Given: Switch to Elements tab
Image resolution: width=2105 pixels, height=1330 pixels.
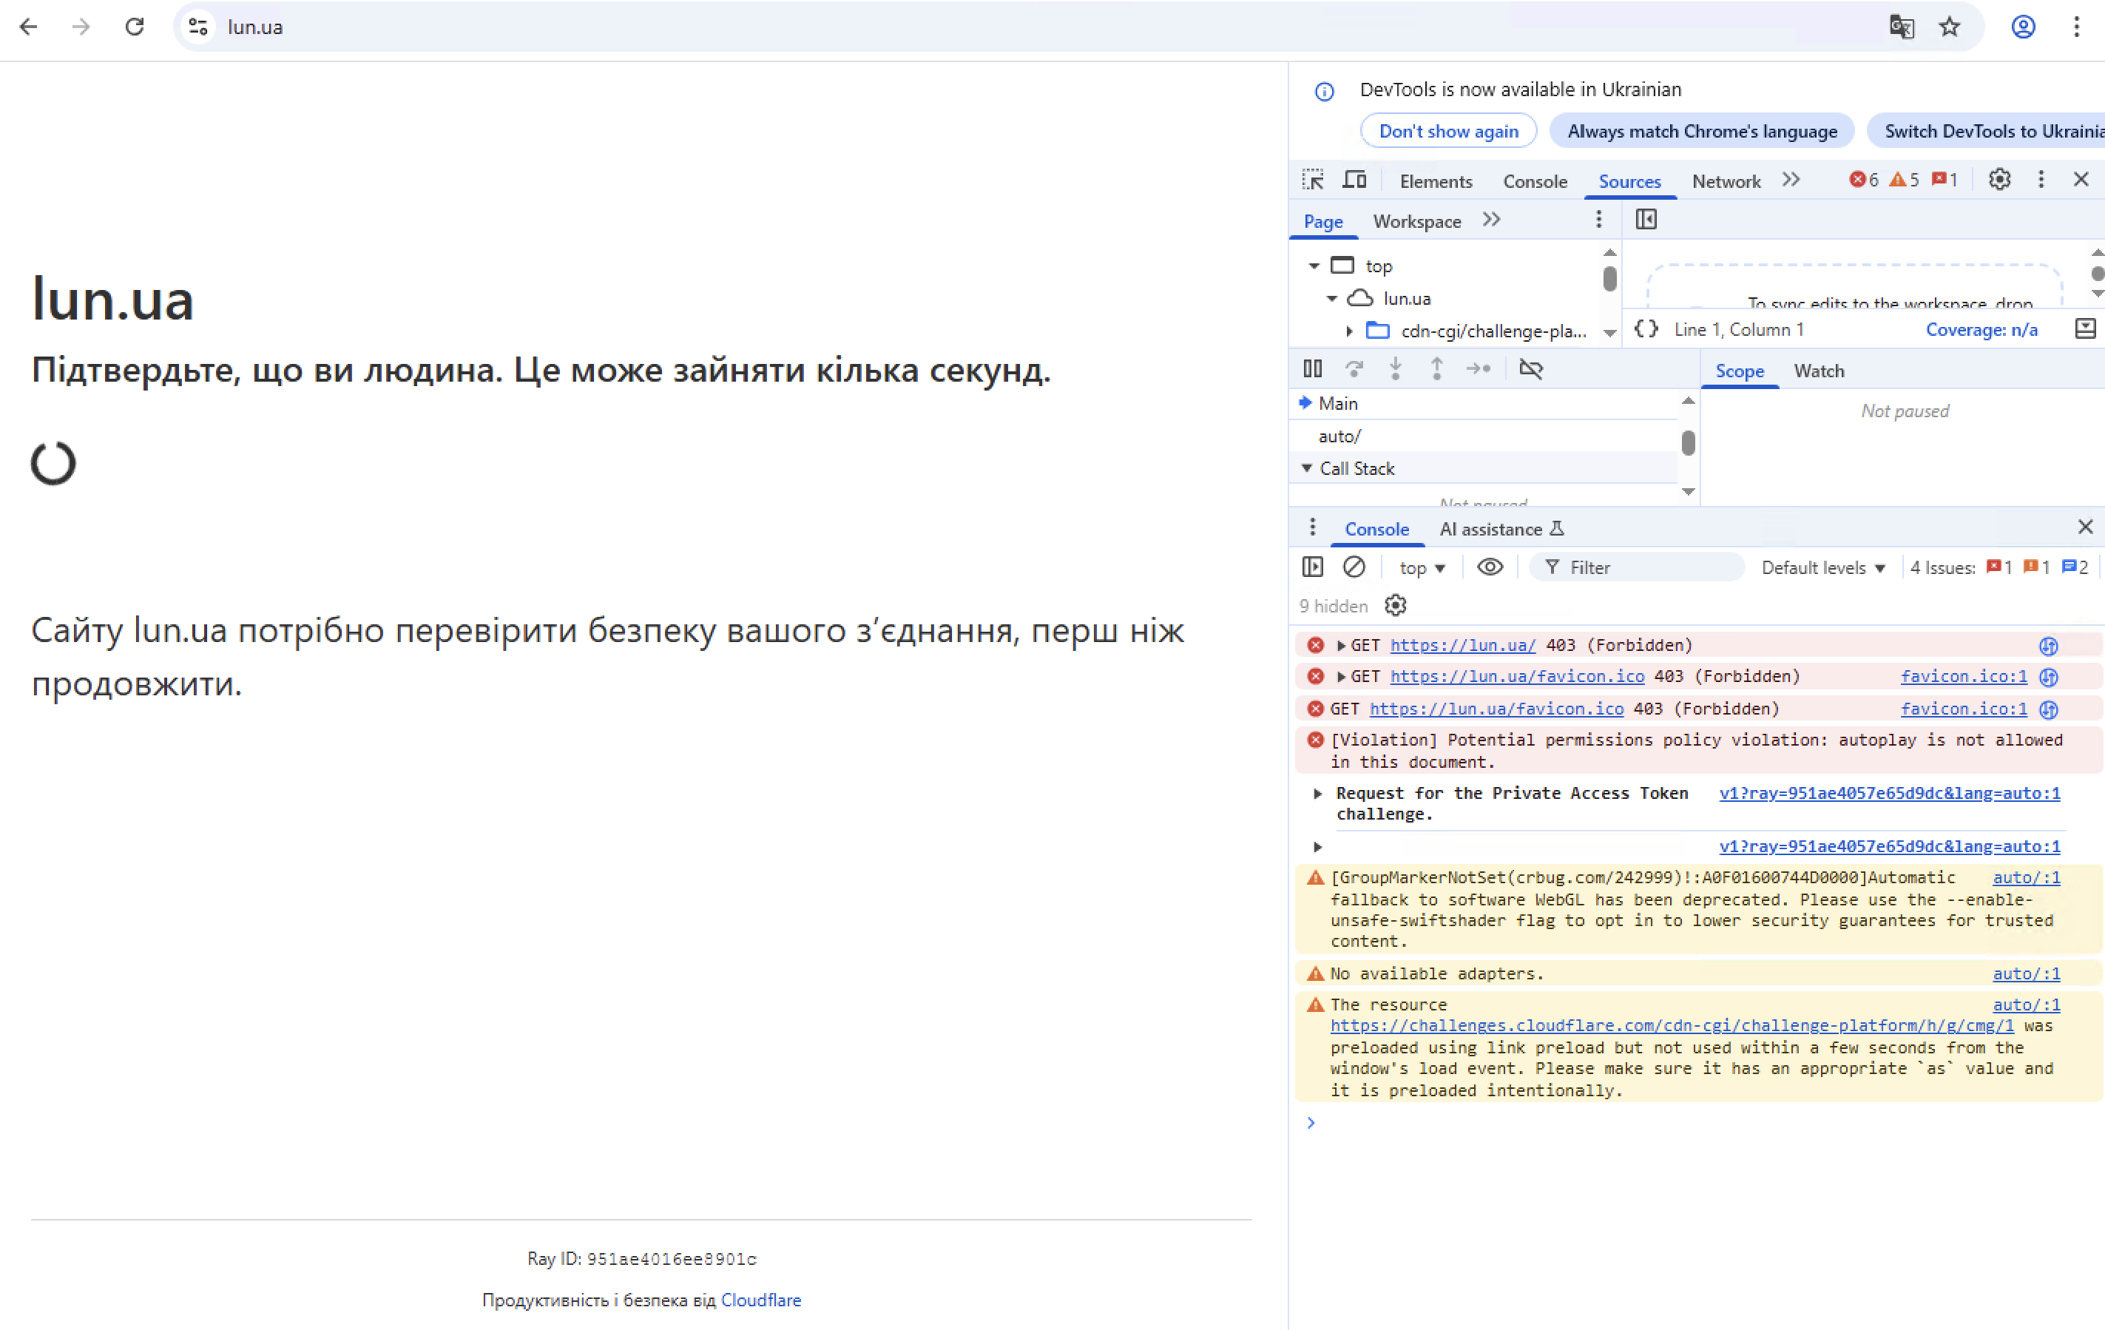Looking at the screenshot, I should pos(1436,181).
